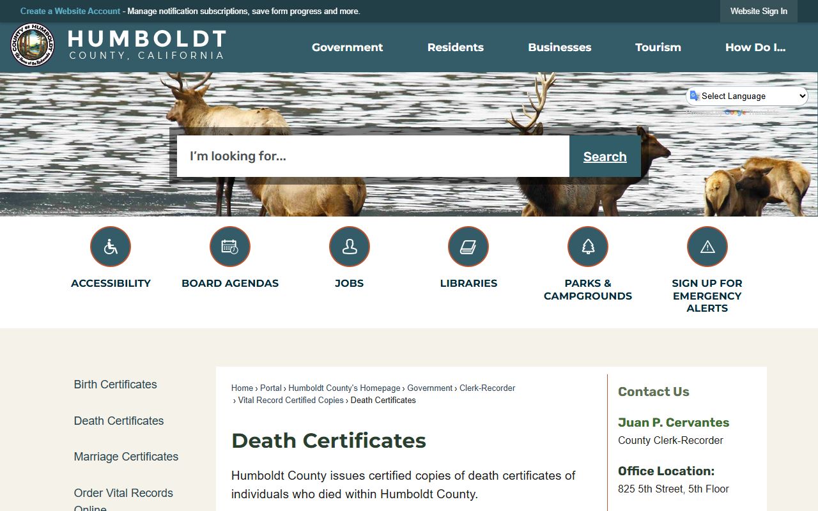
Task: Open Marriage Certificates in the sidebar
Action: [x=126, y=457]
